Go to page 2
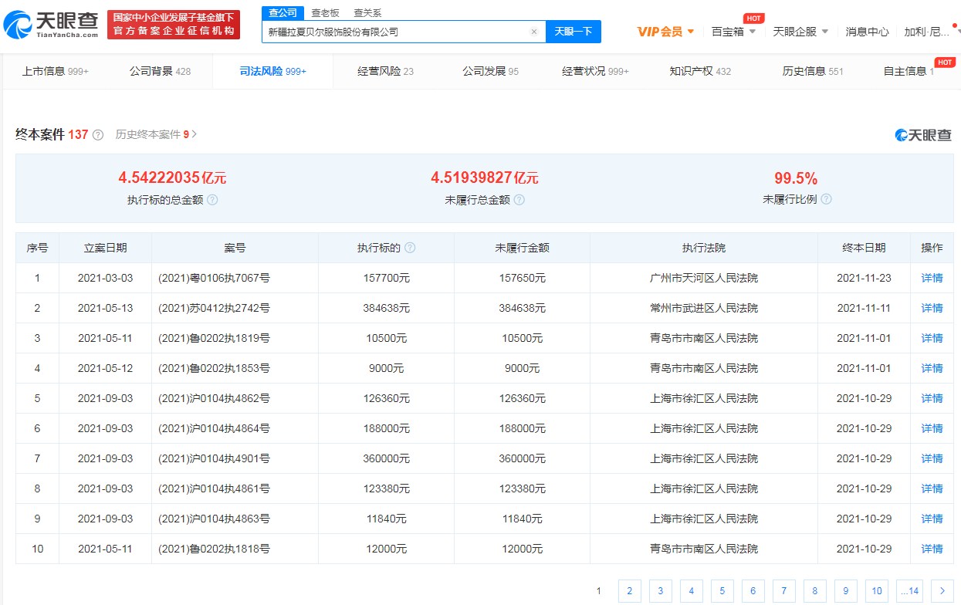This screenshot has width=961, height=605. coord(629,591)
